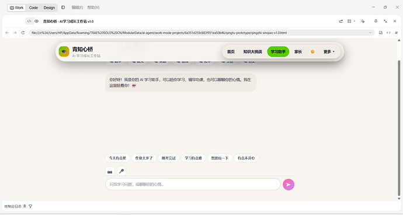Click the AI greeting message bubble
Image resolution: width=403 pixels, height=215 pixels.
point(180,83)
